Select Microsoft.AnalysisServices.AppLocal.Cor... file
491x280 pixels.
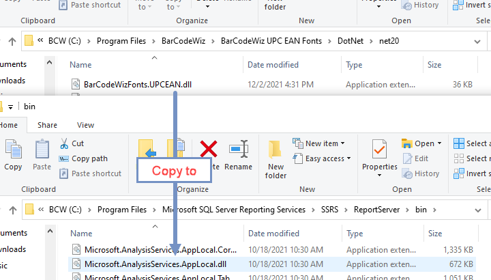coord(161,250)
